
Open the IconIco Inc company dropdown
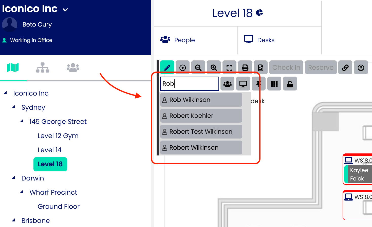[65, 10]
